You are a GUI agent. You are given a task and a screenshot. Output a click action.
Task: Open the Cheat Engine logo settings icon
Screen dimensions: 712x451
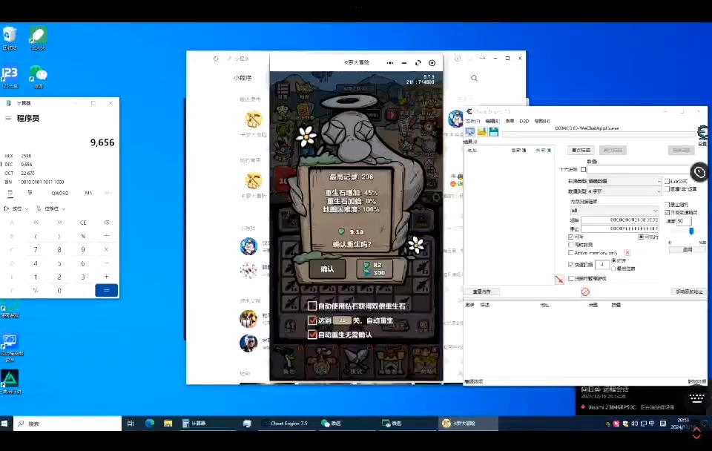702,133
